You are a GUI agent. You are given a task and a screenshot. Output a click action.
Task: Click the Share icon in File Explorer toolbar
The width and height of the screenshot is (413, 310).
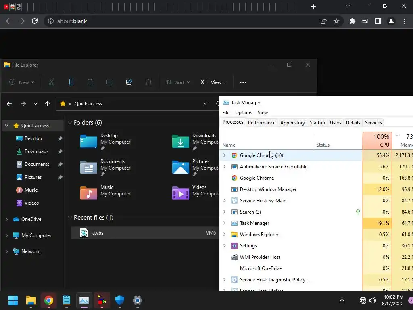129,82
